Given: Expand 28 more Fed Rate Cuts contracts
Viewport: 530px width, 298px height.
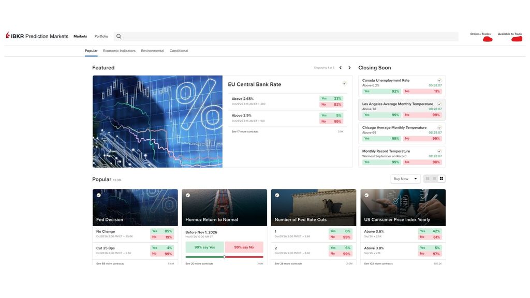Looking at the screenshot, I should tap(289, 263).
